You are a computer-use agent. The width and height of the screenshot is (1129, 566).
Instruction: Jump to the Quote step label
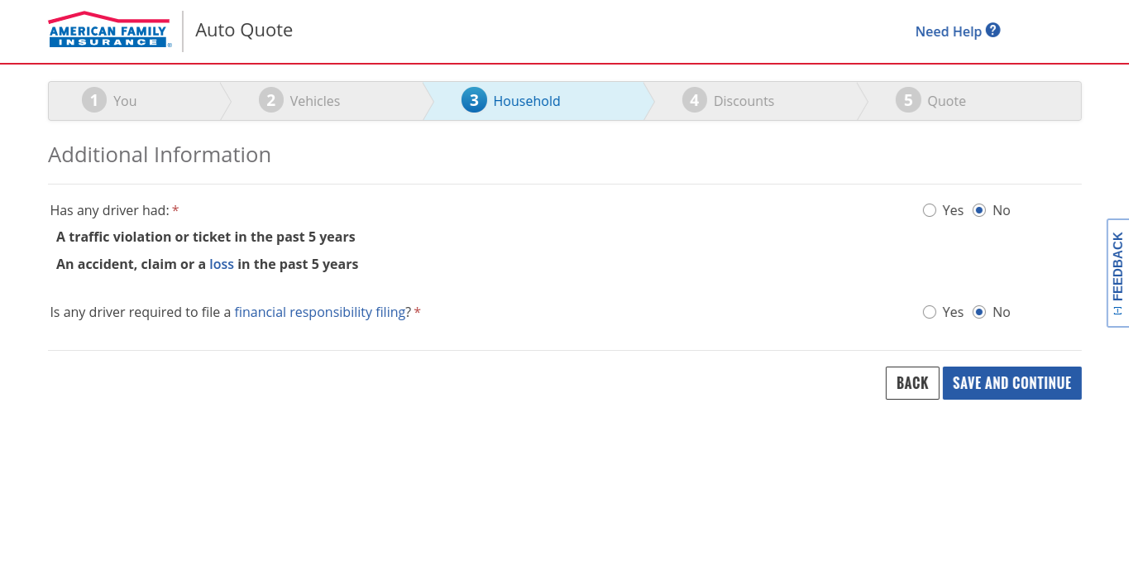946,101
